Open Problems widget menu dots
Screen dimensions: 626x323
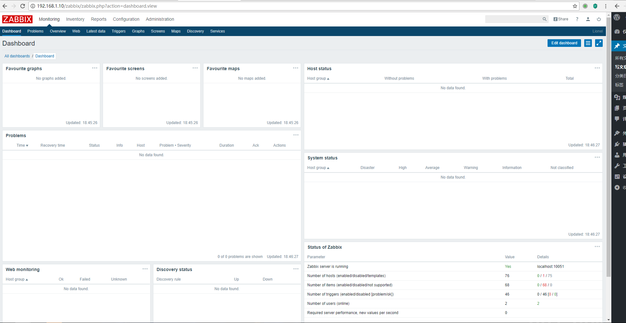click(296, 135)
